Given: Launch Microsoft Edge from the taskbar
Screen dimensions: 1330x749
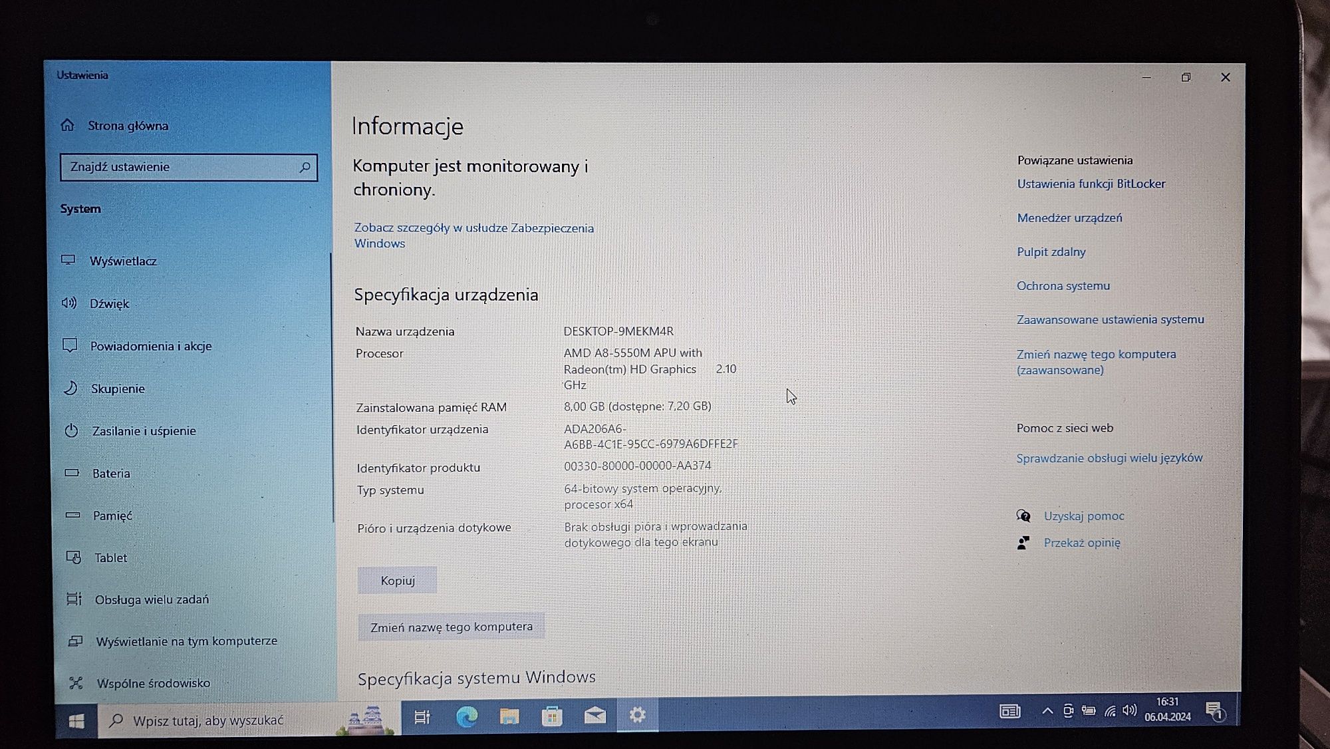Looking at the screenshot, I should (466, 716).
